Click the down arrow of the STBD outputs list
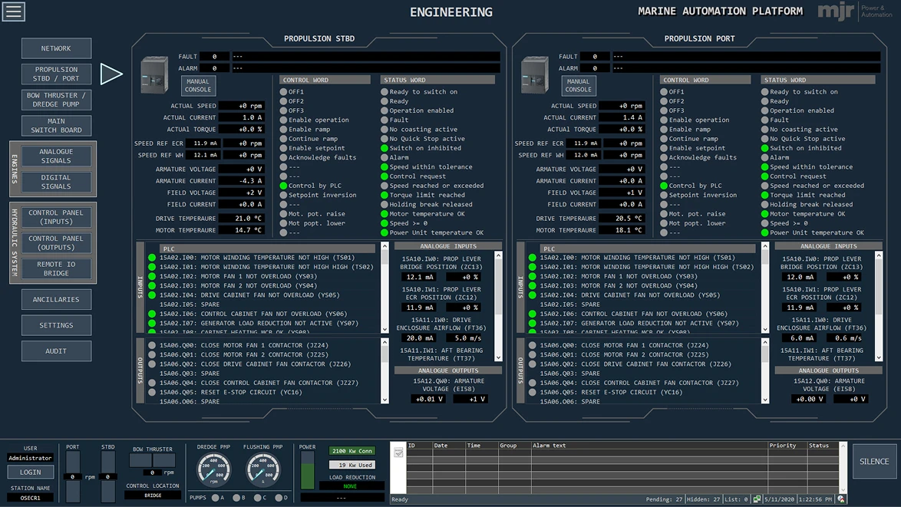 point(384,400)
